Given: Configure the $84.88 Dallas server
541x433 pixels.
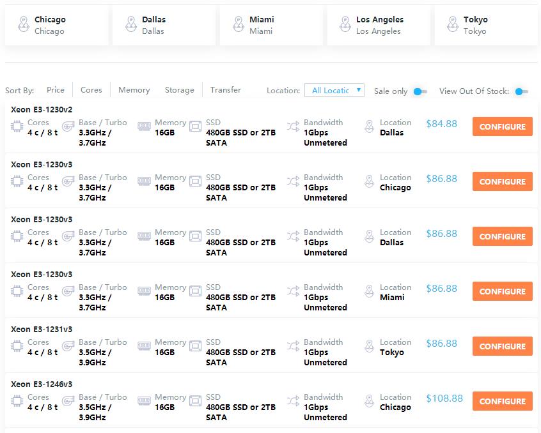Looking at the screenshot, I should [x=502, y=126].
